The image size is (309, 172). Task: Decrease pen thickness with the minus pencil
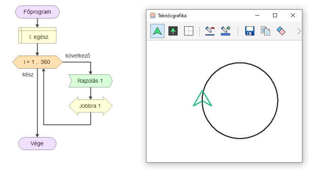(210, 31)
